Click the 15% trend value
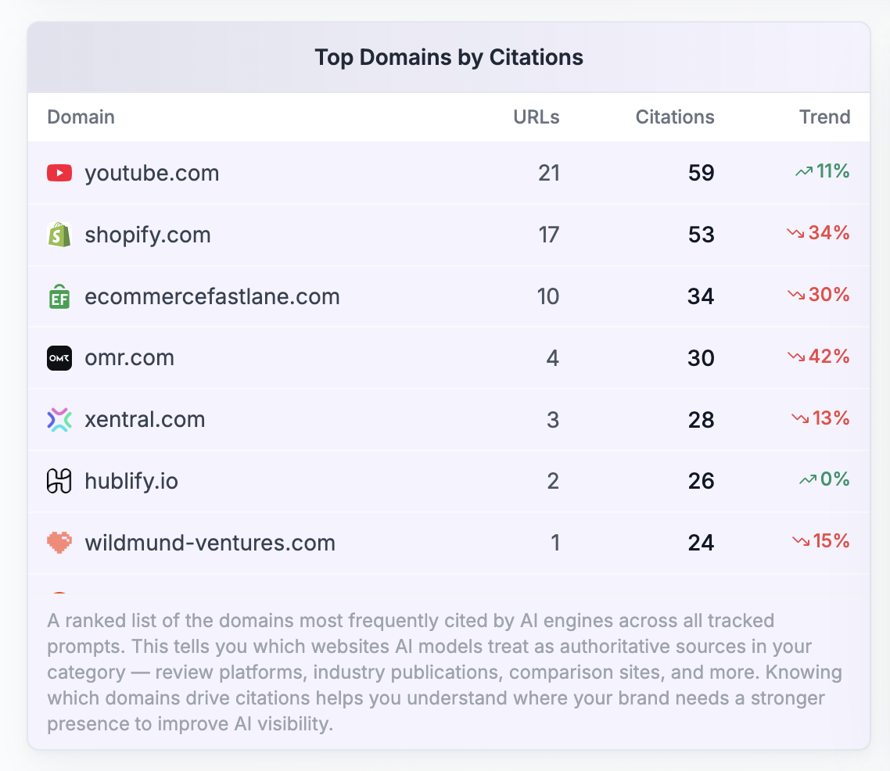The width and height of the screenshot is (890, 771). click(831, 541)
